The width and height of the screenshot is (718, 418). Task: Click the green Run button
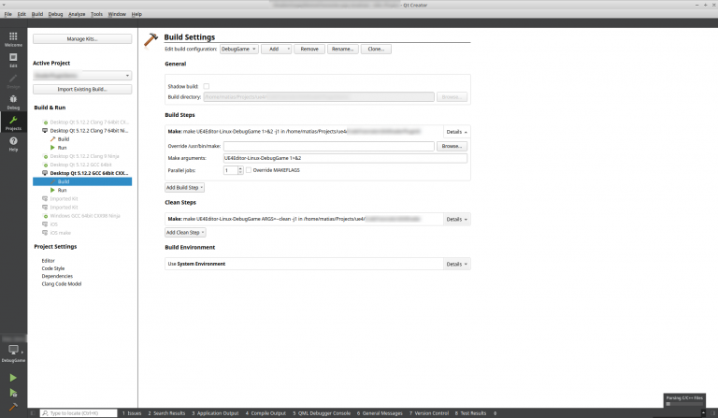pos(13,378)
